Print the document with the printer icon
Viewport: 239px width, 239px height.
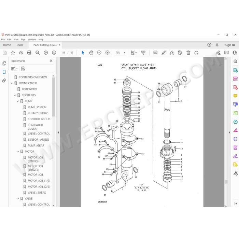(x=29, y=53)
